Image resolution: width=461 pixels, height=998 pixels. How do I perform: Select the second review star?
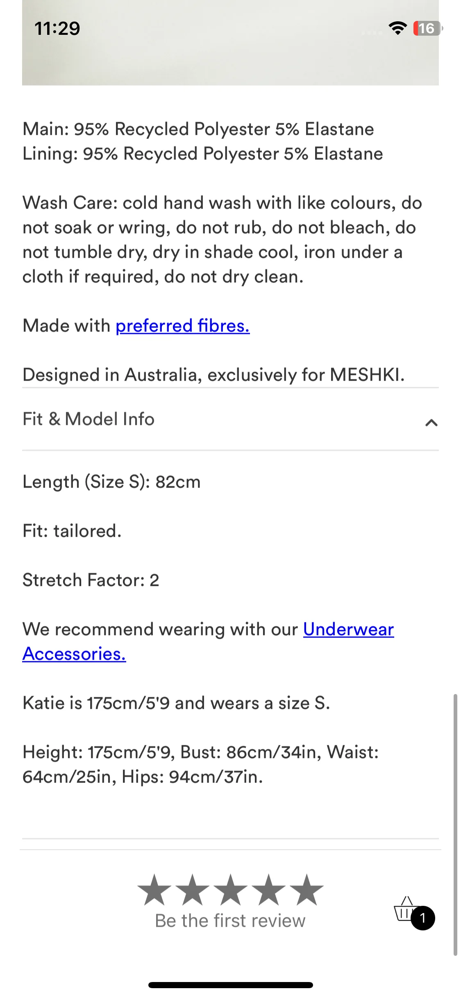pos(192,889)
